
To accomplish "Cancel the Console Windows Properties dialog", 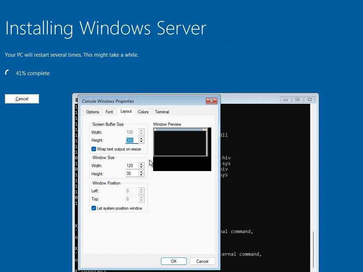I will point(202,261).
